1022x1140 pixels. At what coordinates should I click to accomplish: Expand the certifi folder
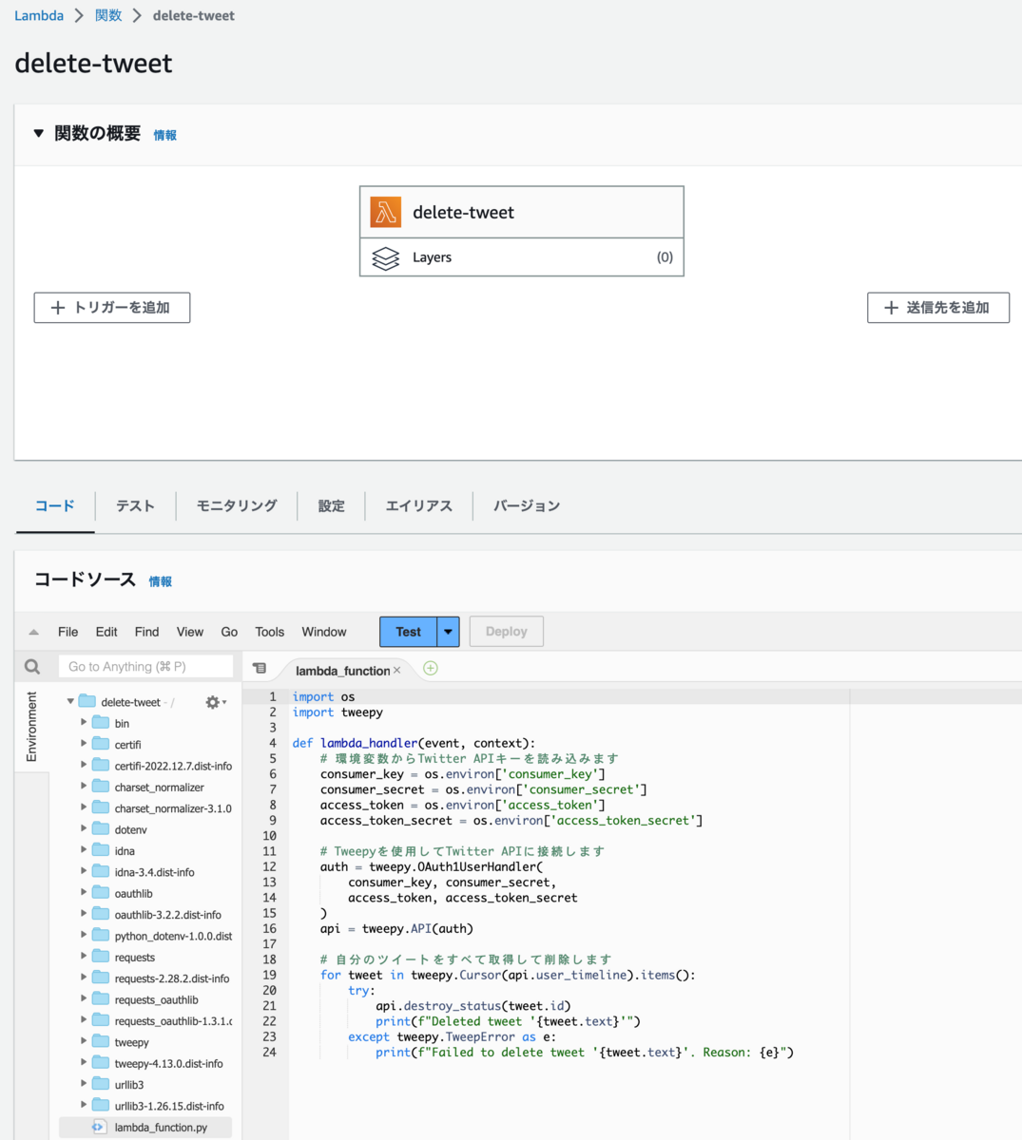coord(84,744)
